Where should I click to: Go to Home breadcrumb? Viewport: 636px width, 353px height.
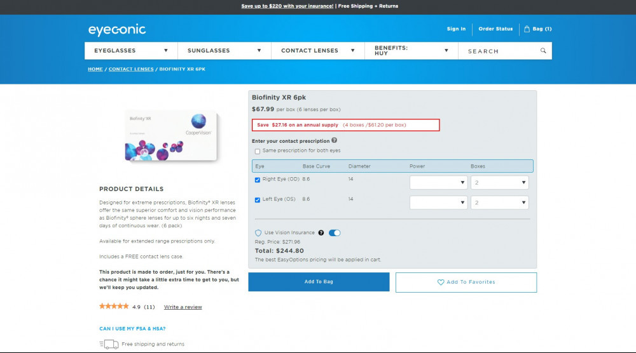tap(95, 69)
